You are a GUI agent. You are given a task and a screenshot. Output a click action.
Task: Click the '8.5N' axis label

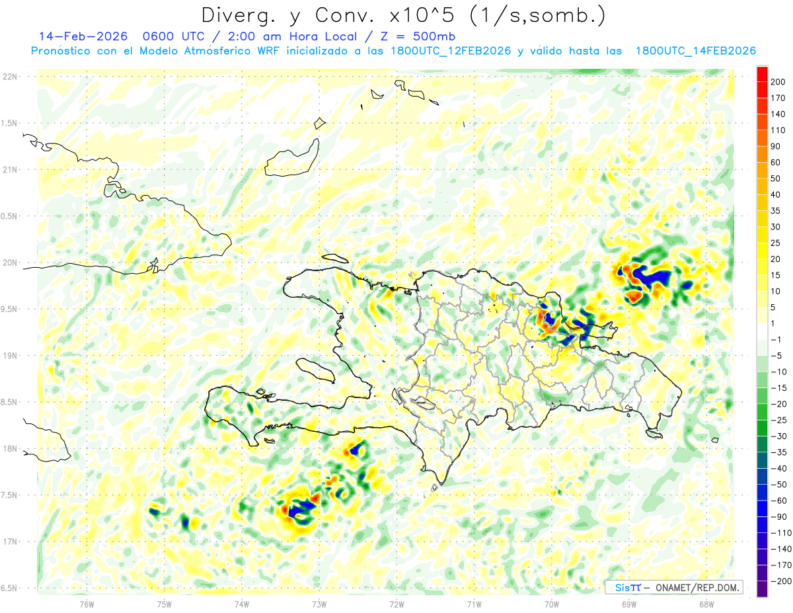pyautogui.click(x=10, y=402)
